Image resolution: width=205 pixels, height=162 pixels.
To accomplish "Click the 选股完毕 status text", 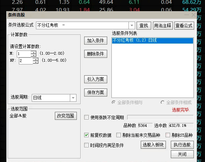I will pyautogui.click(x=181, y=110).
